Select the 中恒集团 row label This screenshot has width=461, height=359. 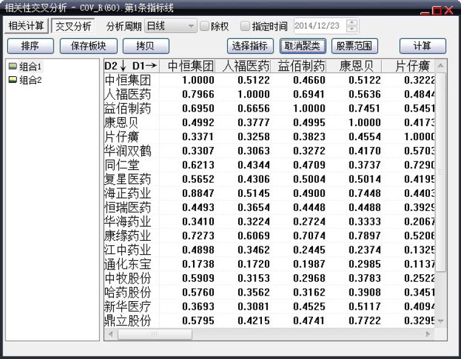pyautogui.click(x=128, y=80)
